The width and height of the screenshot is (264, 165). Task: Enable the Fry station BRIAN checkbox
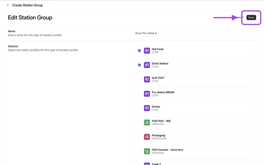click(139, 94)
